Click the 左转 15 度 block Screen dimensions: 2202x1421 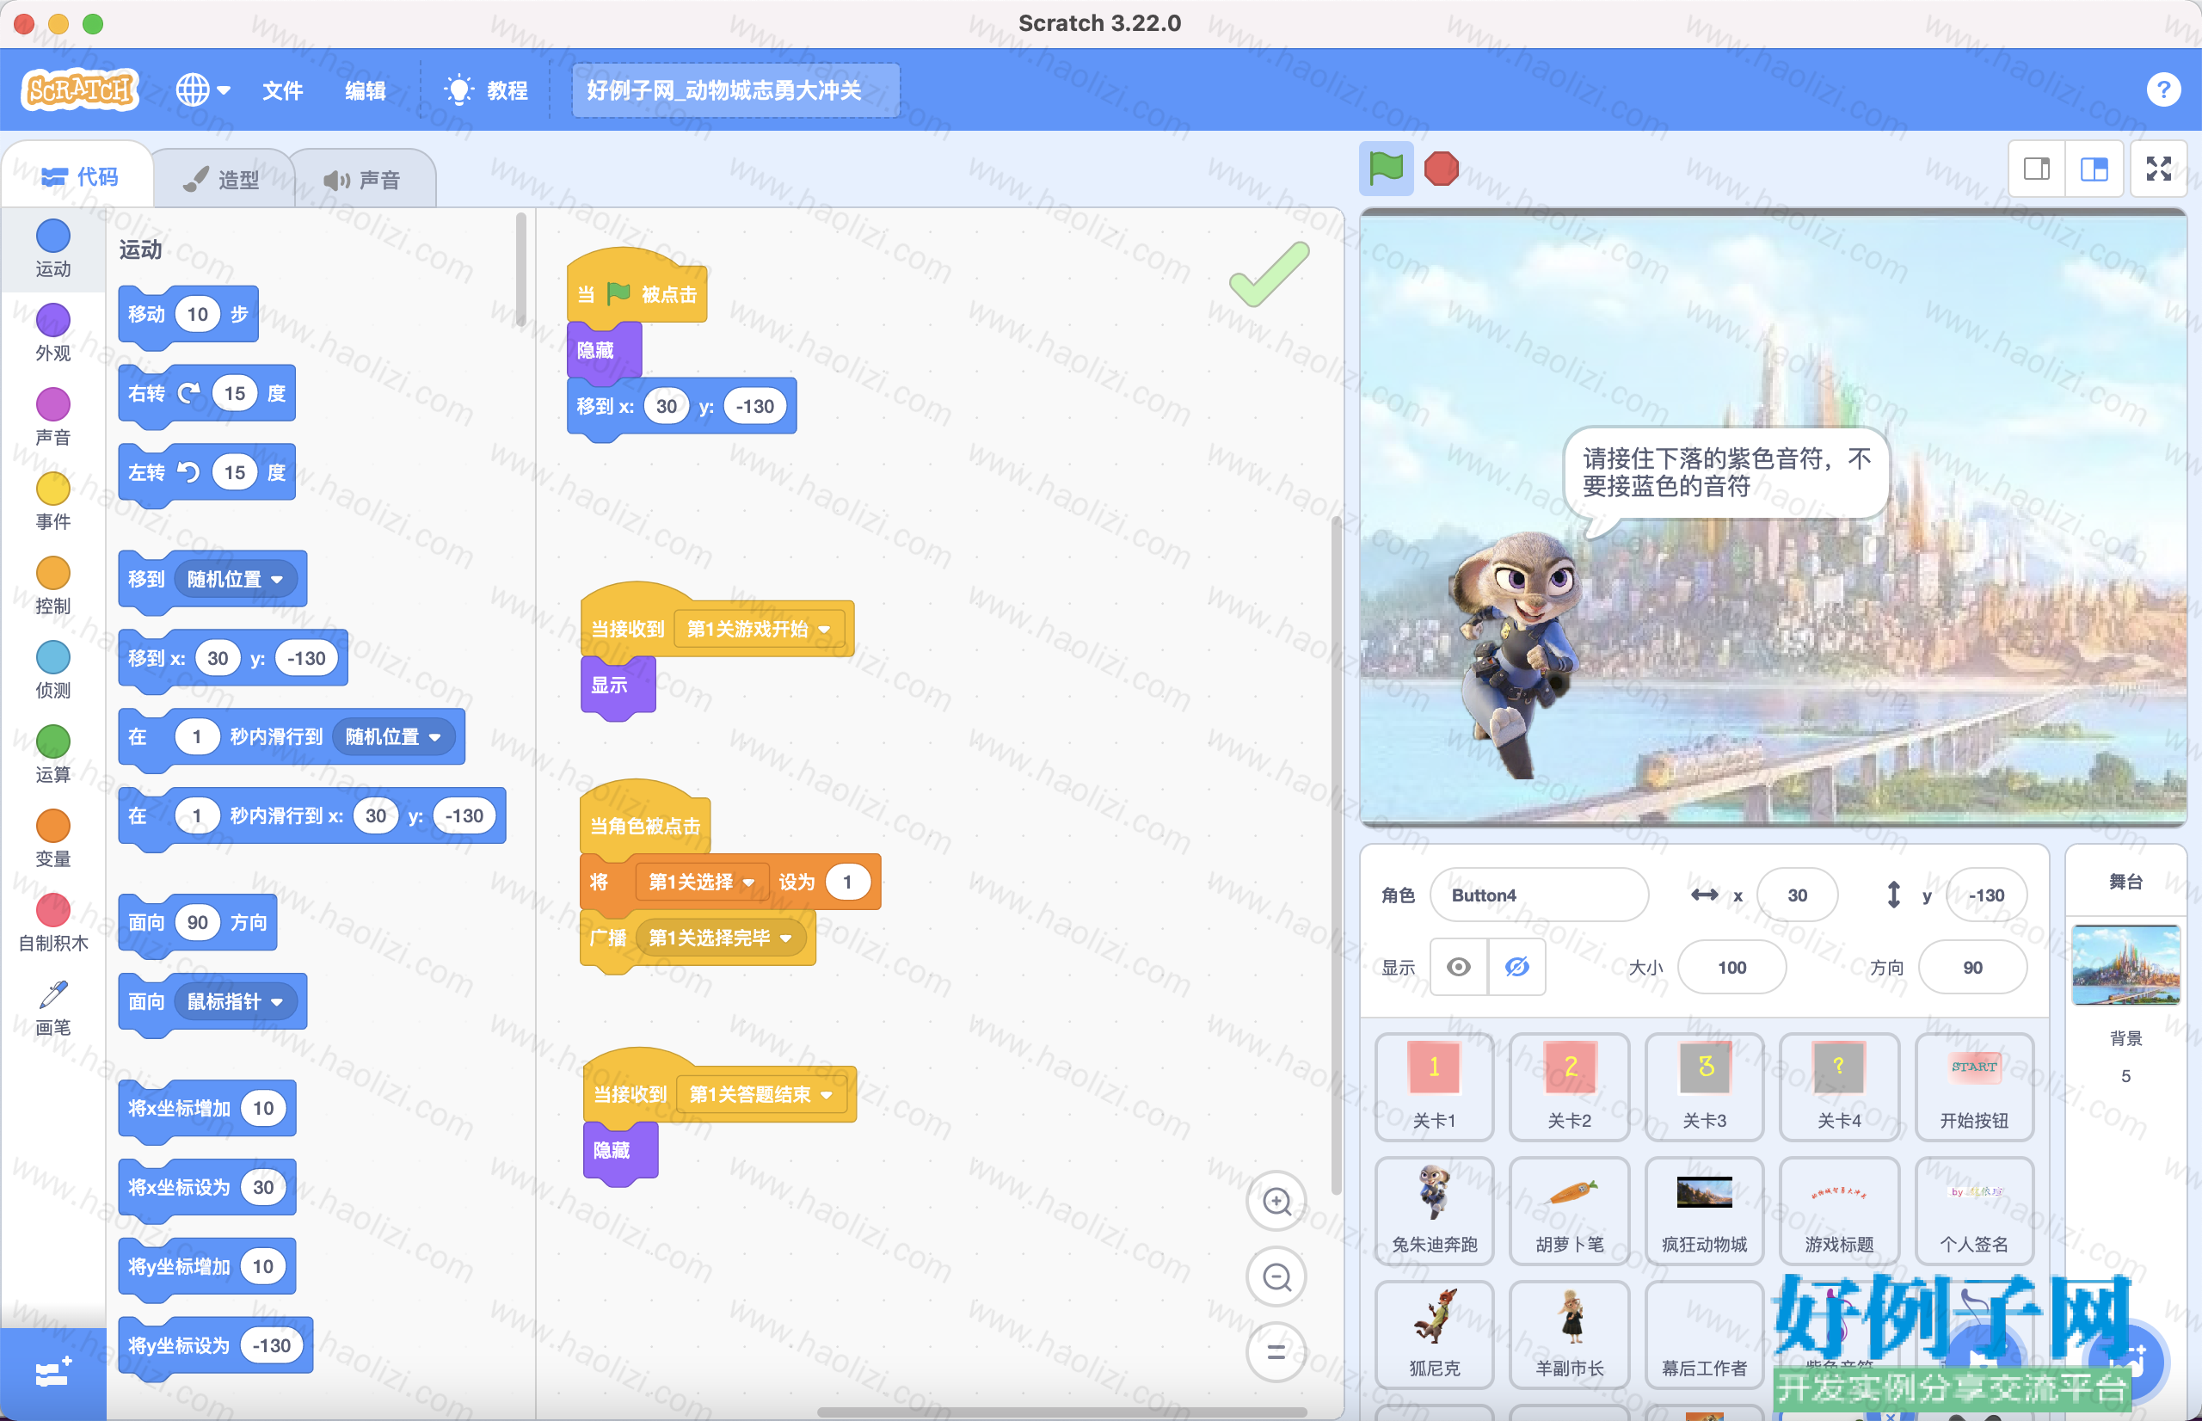click(206, 474)
